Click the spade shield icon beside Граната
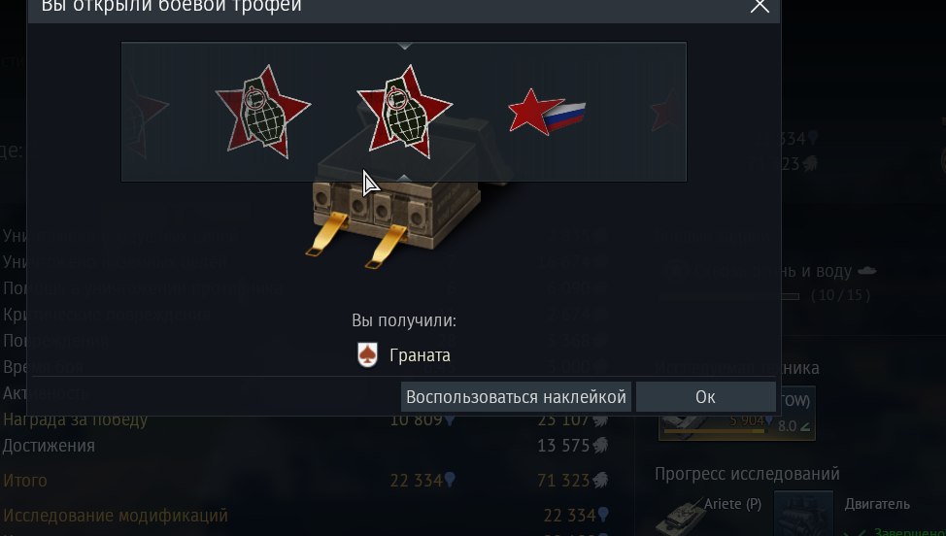The width and height of the screenshot is (946, 536). 367,354
